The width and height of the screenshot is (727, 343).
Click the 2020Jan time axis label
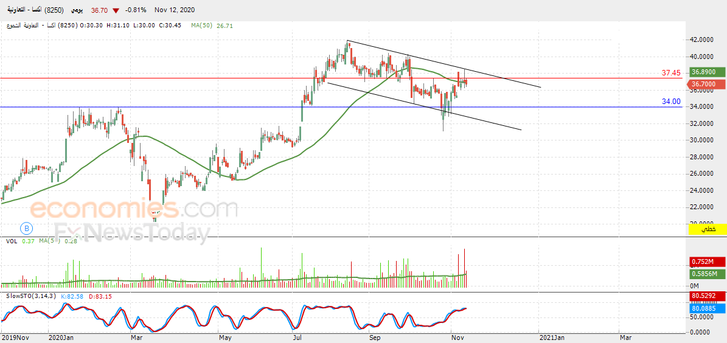(x=61, y=338)
